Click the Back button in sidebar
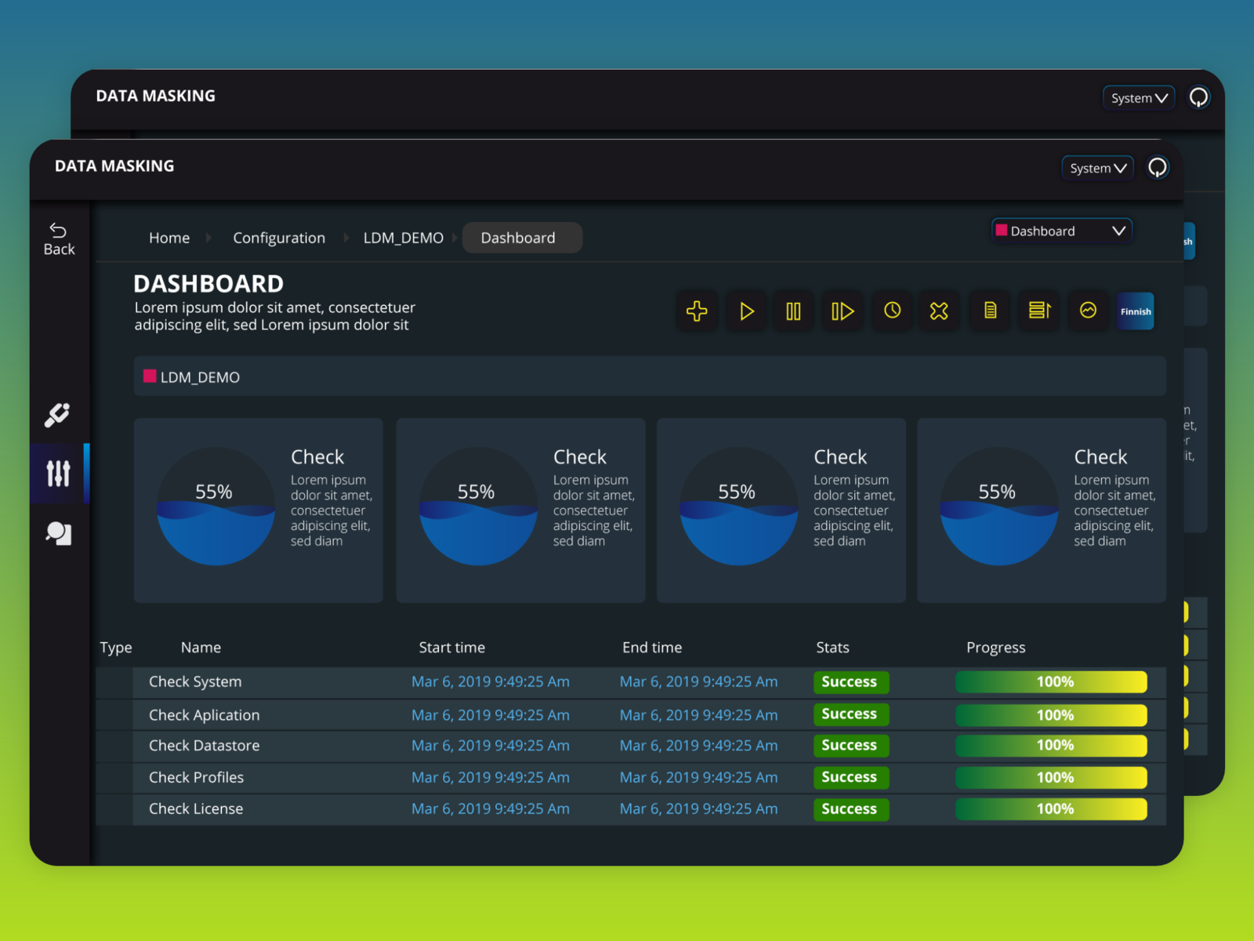 click(59, 239)
